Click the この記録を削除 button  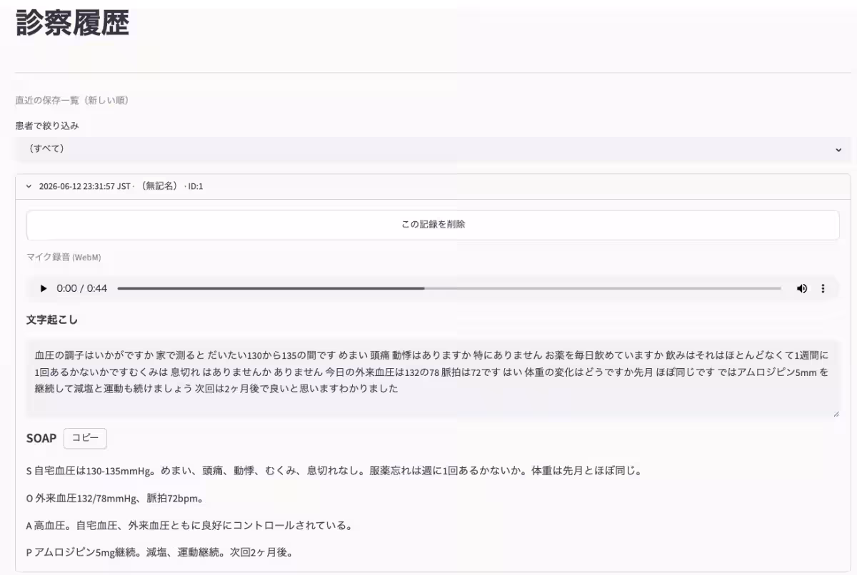pos(433,225)
